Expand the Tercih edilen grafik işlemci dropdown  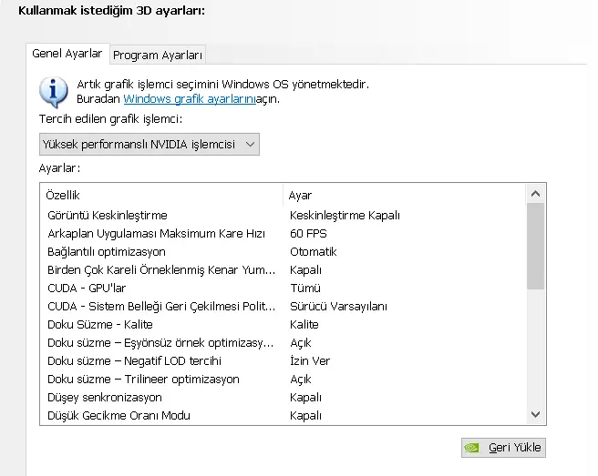click(x=149, y=145)
